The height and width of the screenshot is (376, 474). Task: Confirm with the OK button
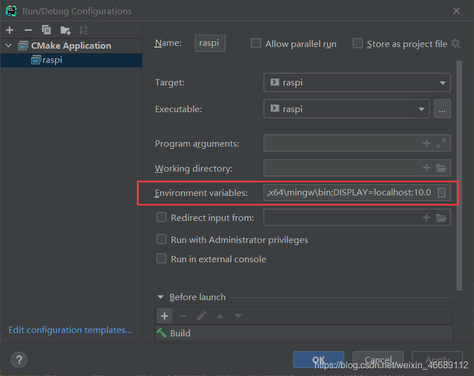point(318,360)
